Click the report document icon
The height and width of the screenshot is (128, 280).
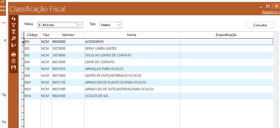coord(14,61)
